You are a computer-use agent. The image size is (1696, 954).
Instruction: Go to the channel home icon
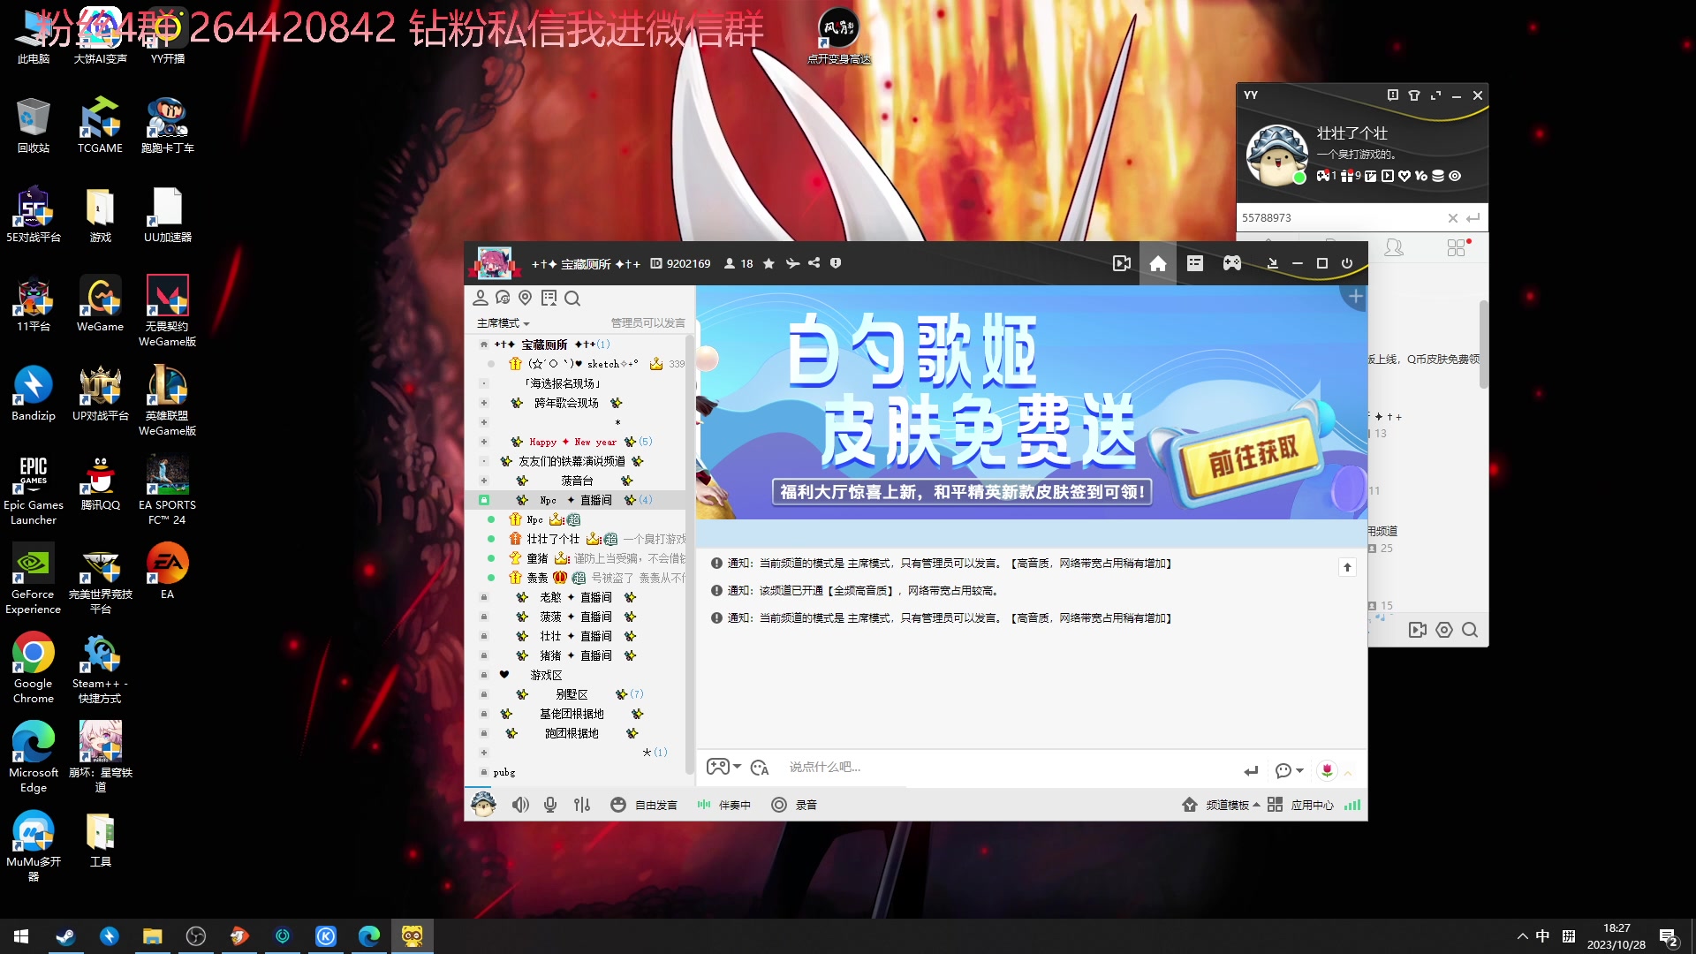[1158, 263]
